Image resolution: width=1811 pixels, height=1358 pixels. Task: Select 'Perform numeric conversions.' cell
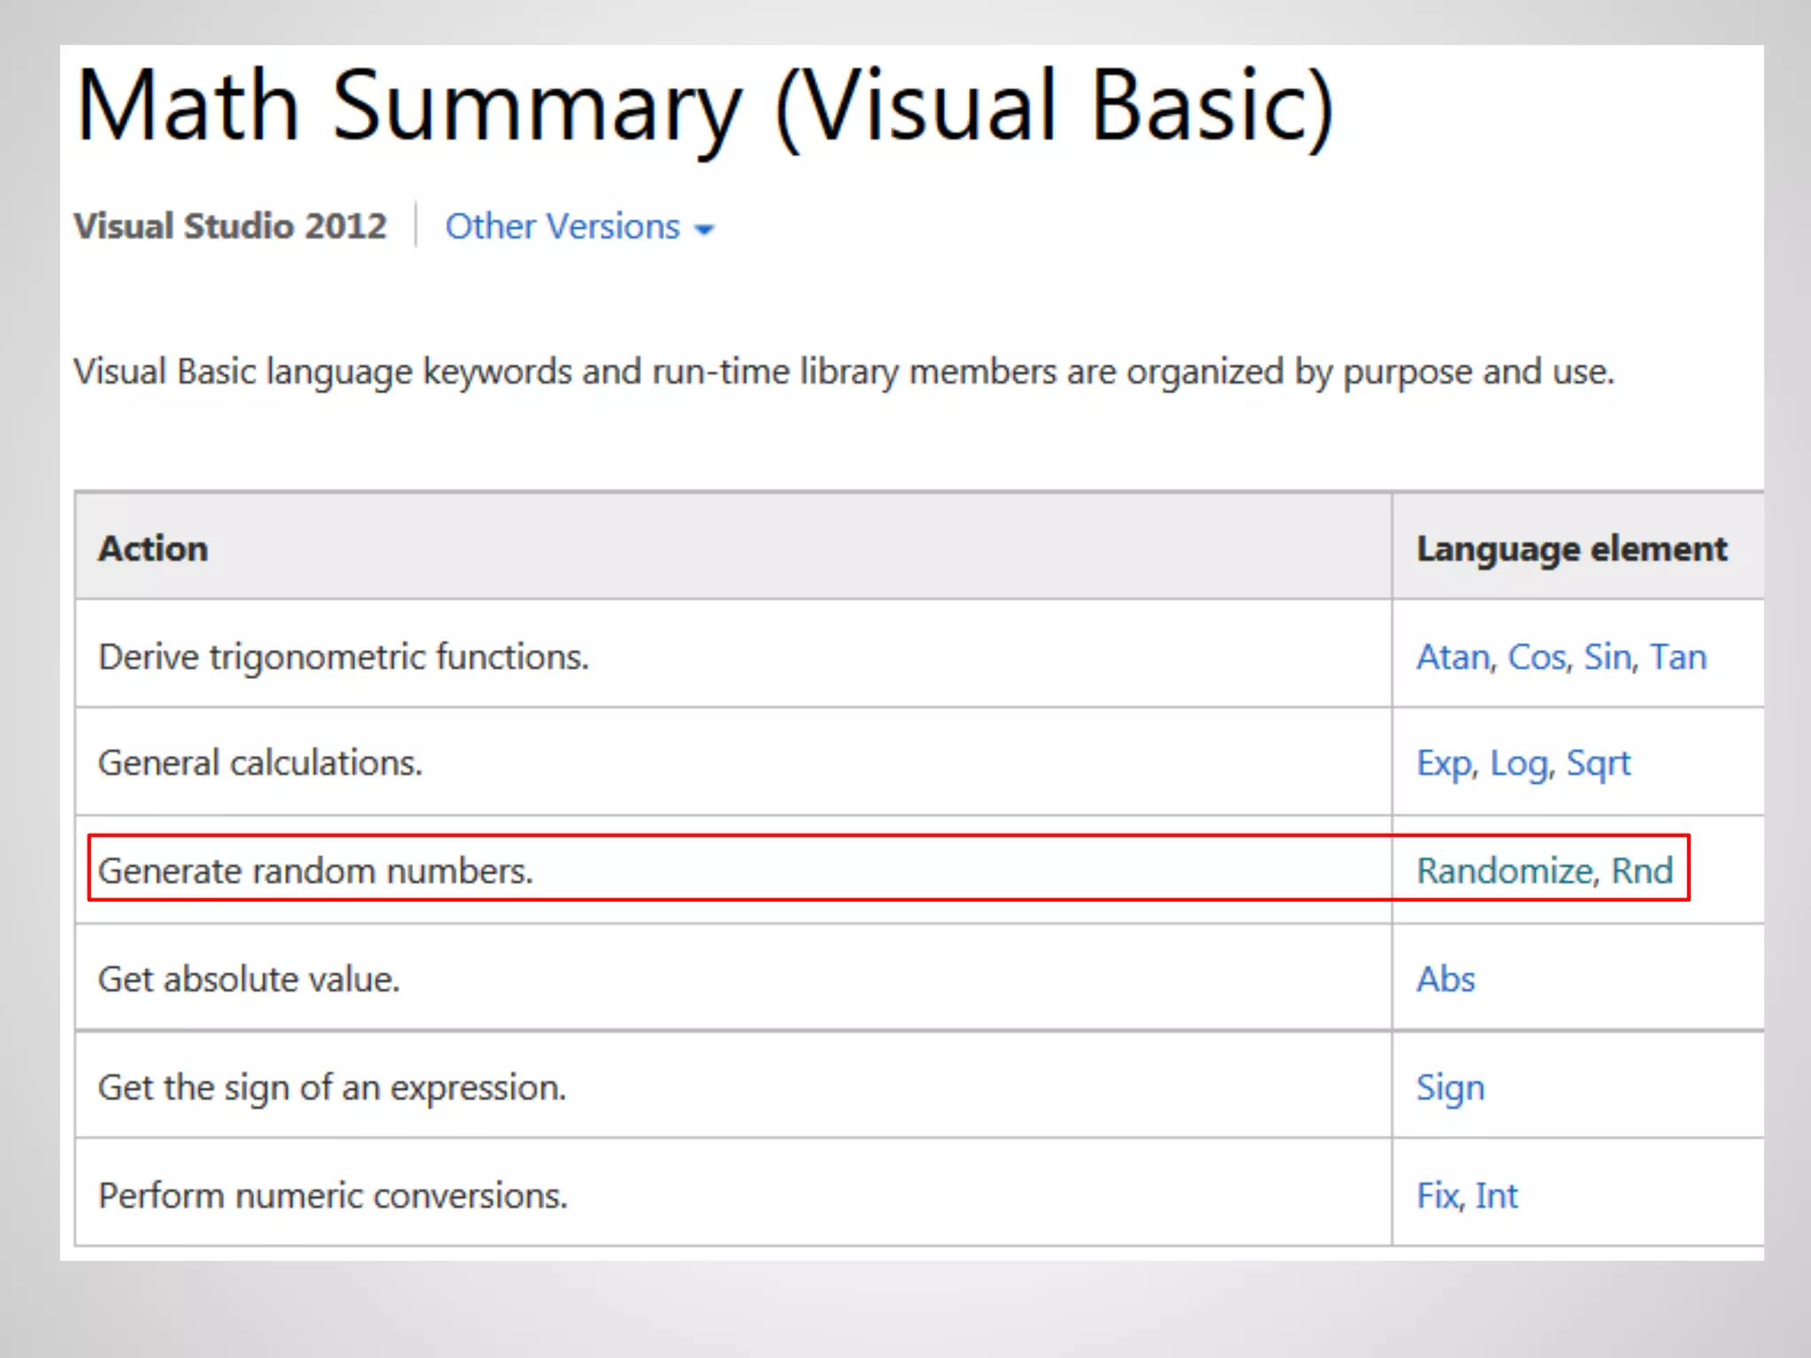[x=734, y=1194]
